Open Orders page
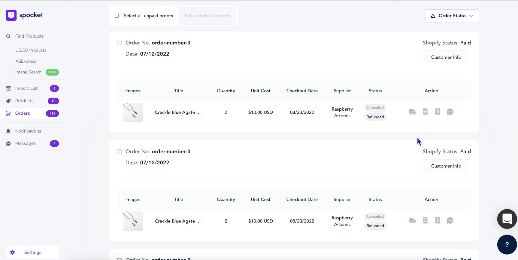 coord(23,113)
